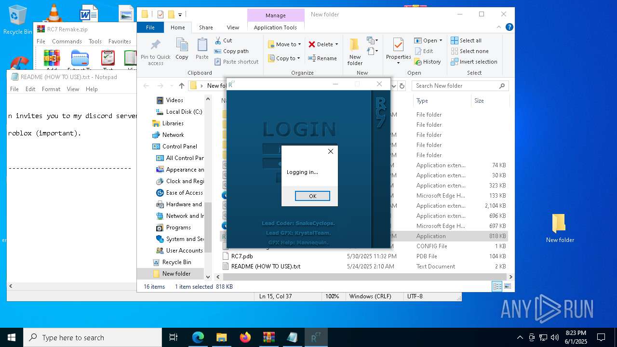617x347 pixels.
Task: Open the Copy to dropdown
Action: 284,58
